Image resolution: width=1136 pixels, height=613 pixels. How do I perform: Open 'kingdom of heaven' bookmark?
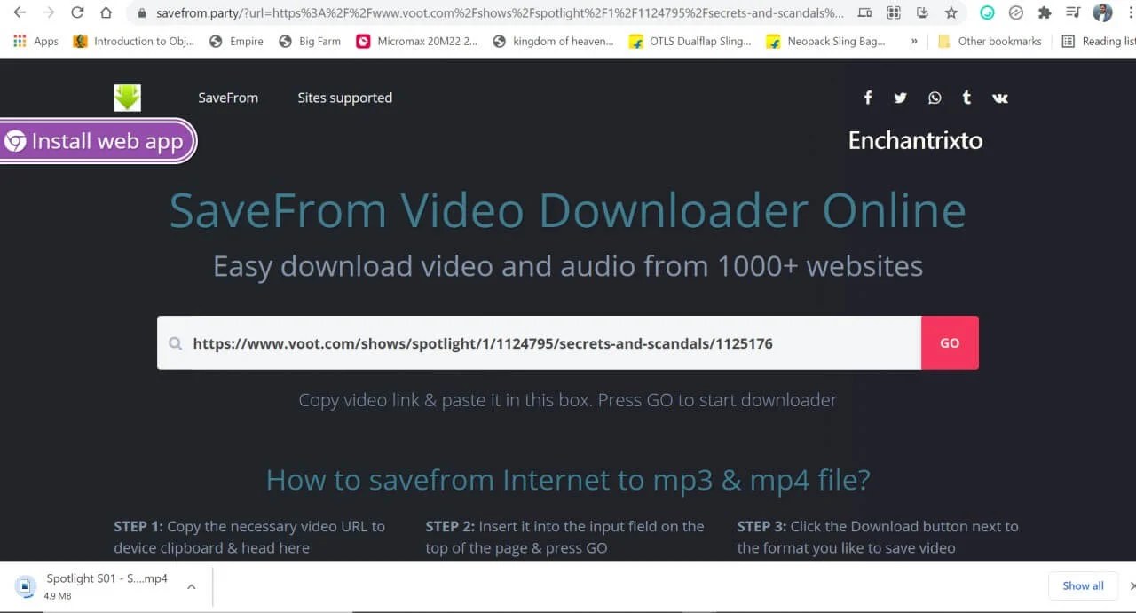tap(553, 41)
